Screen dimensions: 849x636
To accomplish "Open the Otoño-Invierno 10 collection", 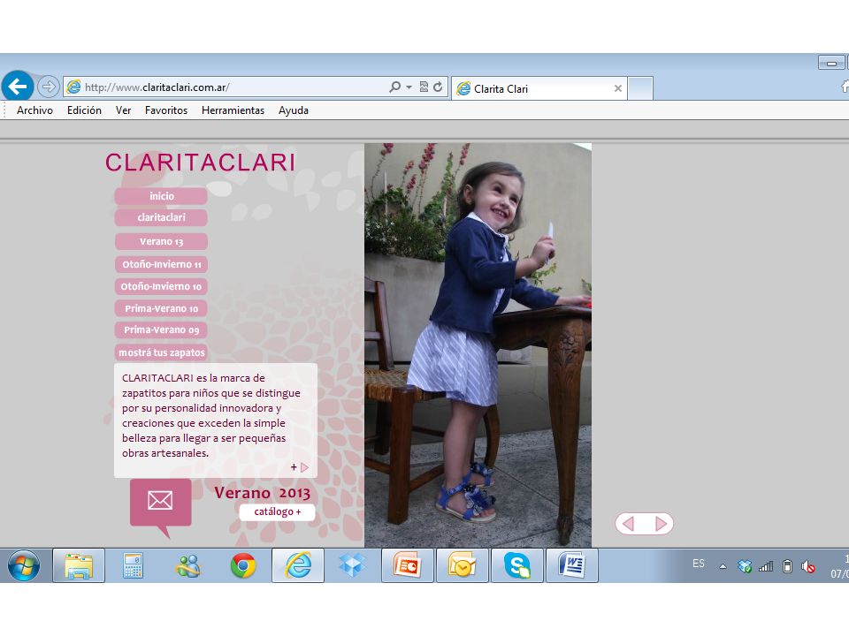I will pos(161,286).
